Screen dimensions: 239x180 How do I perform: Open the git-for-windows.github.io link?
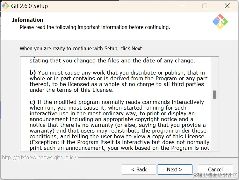pyautogui.click(x=39, y=157)
